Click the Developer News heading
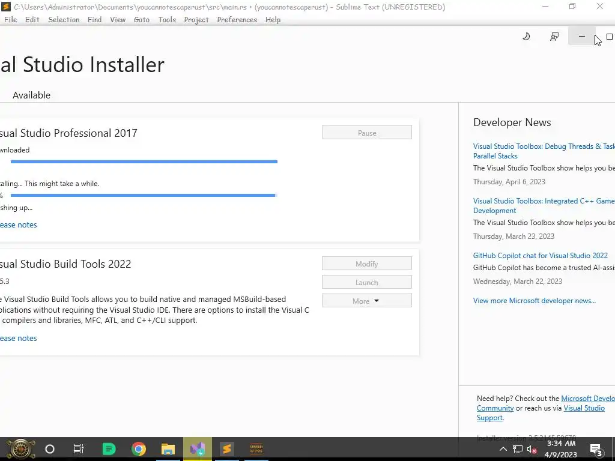The image size is (615, 461). tap(512, 122)
